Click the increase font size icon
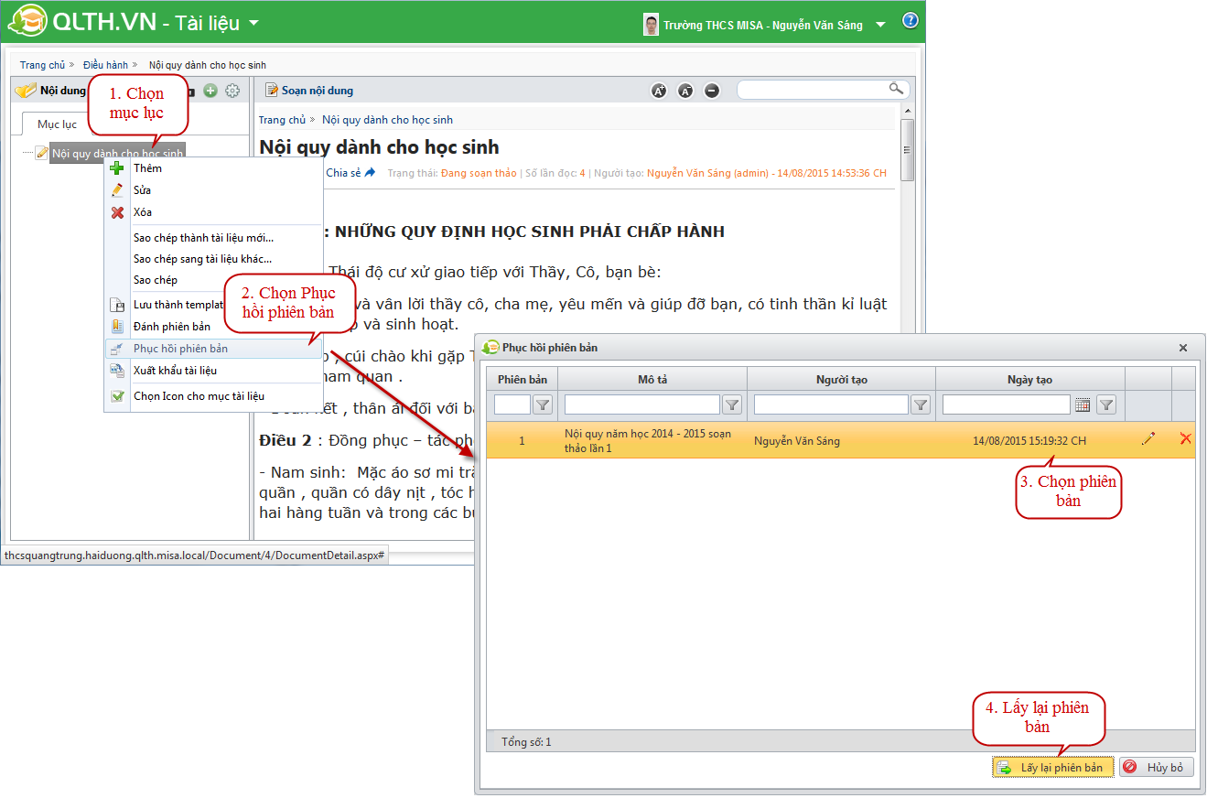The width and height of the screenshot is (1207, 798). pos(658,91)
